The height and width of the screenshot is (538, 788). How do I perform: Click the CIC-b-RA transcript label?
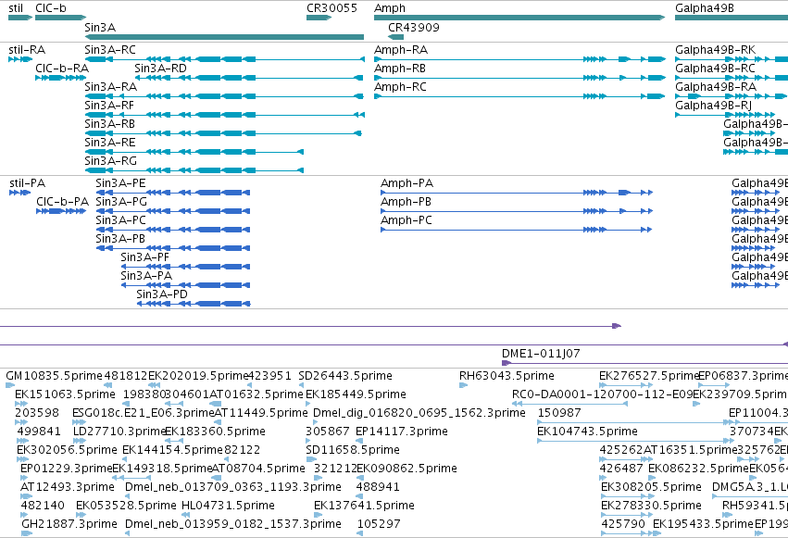point(62,69)
